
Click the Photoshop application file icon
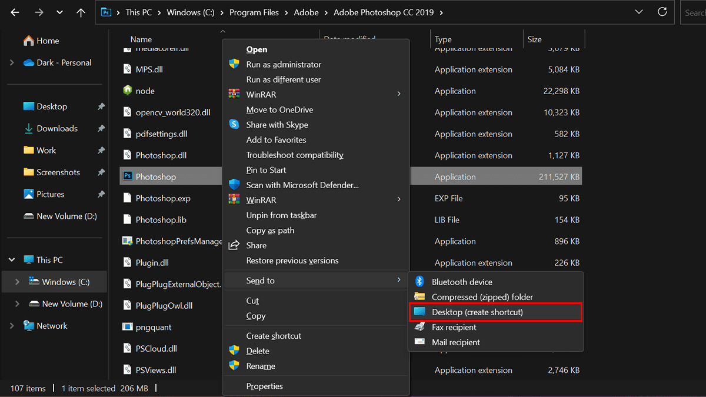[x=127, y=176]
